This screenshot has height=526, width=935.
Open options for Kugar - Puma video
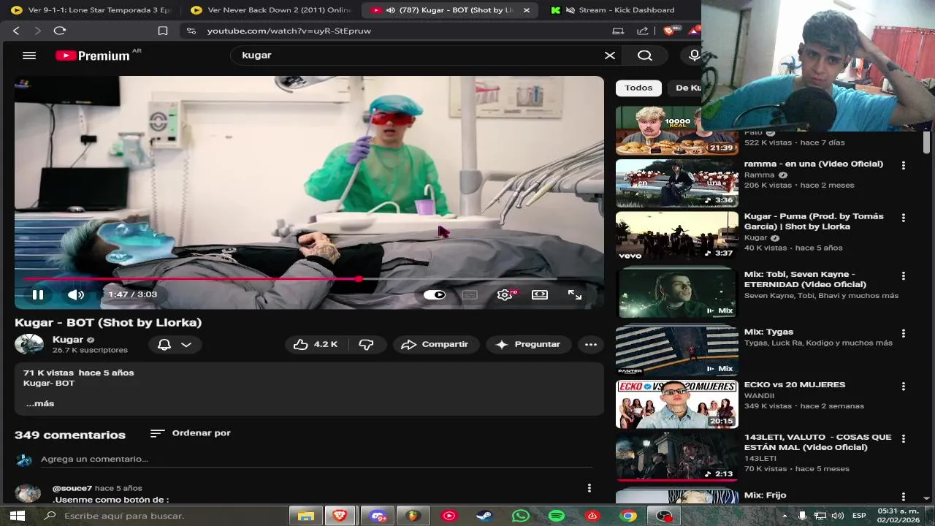(904, 218)
